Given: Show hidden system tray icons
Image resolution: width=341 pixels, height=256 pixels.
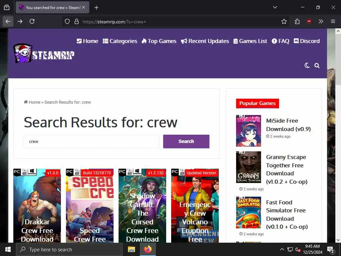Looking at the screenshot, I should [282, 249].
